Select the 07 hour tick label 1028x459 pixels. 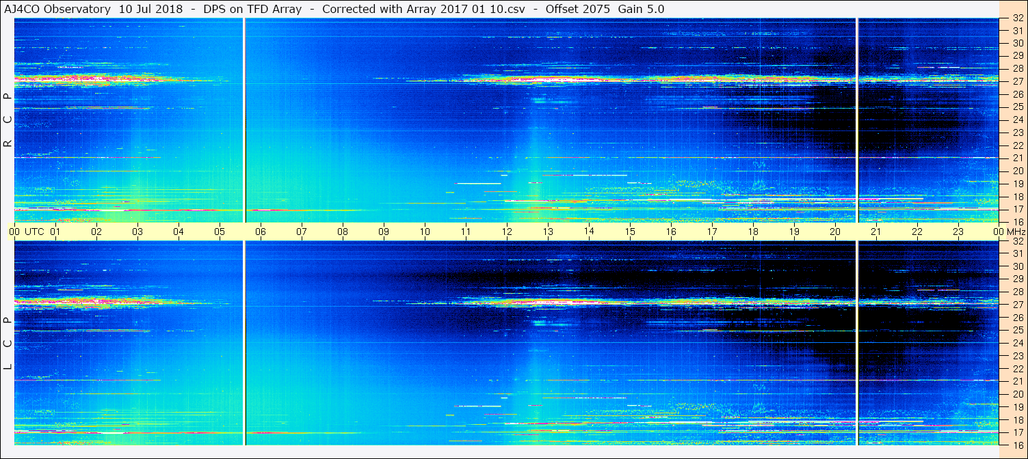[x=302, y=232]
